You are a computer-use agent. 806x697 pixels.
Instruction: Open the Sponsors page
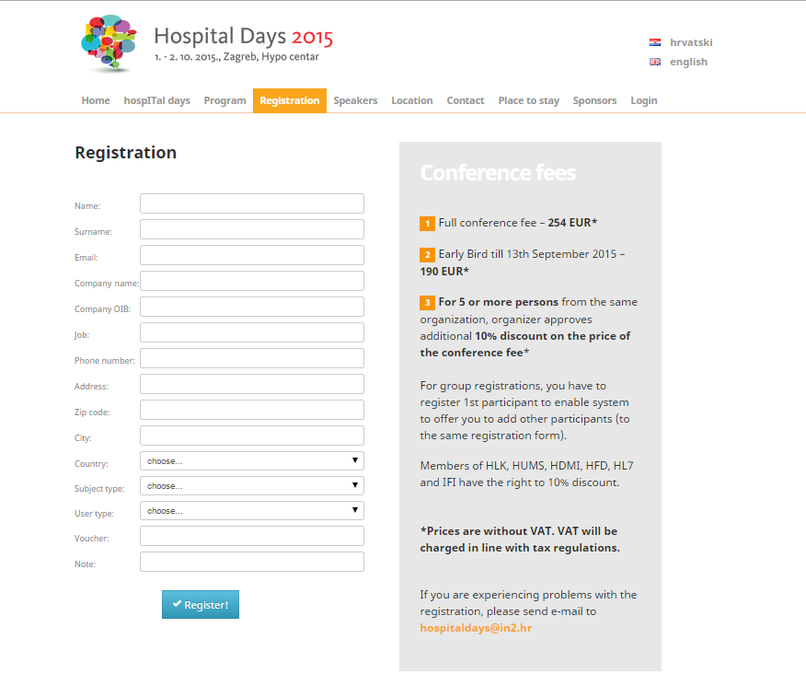coord(594,100)
